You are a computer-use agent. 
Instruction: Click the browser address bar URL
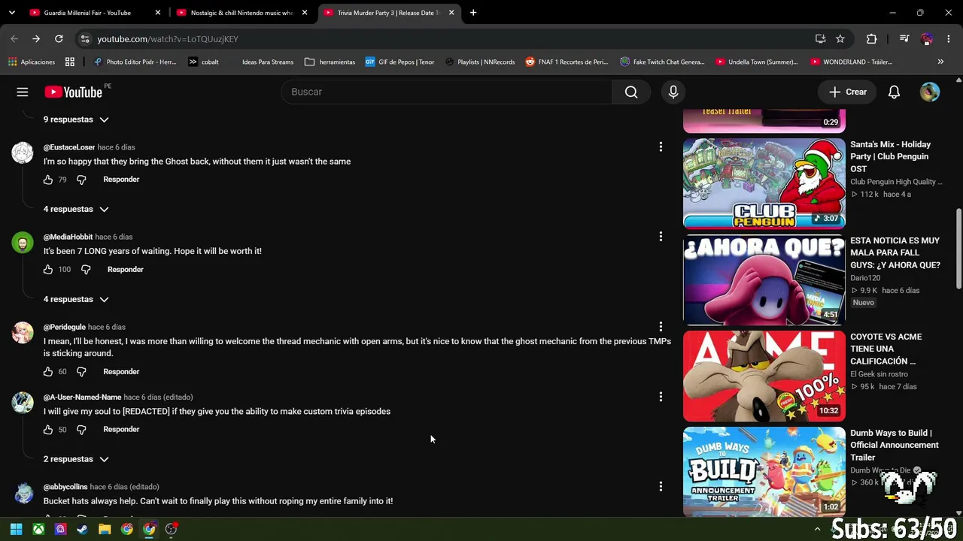168,39
